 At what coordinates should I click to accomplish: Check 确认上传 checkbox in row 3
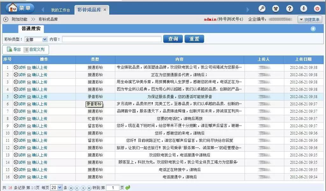[29, 82]
